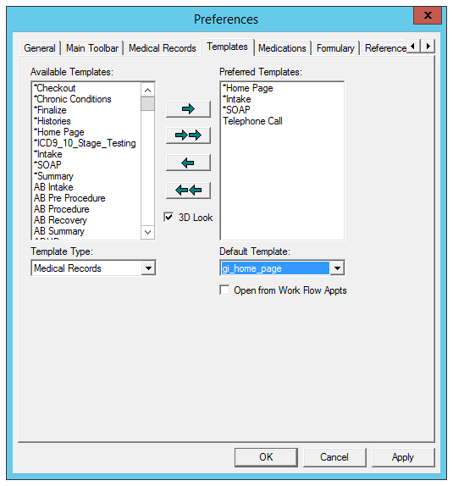Enable Open from Work Flow Appts

[x=224, y=290]
